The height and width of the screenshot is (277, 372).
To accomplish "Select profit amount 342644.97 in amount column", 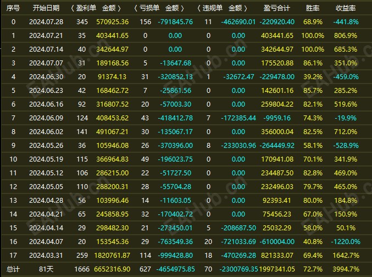I will pos(113,49).
